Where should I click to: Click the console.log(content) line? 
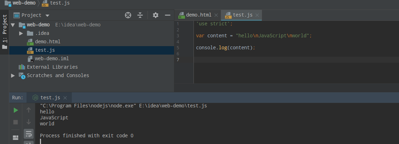click(x=225, y=48)
